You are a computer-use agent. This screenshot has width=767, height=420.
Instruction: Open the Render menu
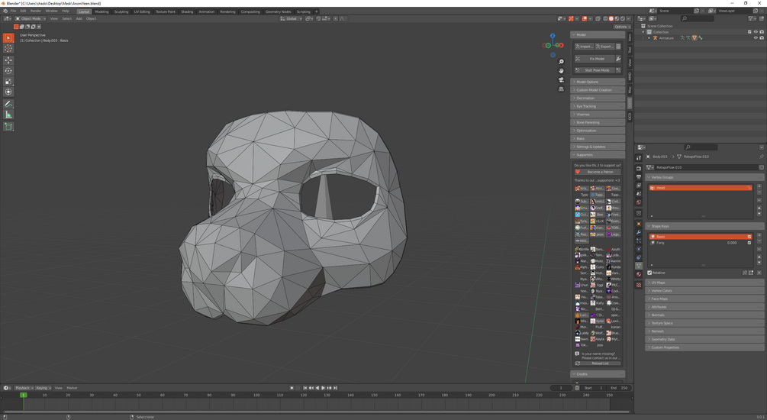36,11
